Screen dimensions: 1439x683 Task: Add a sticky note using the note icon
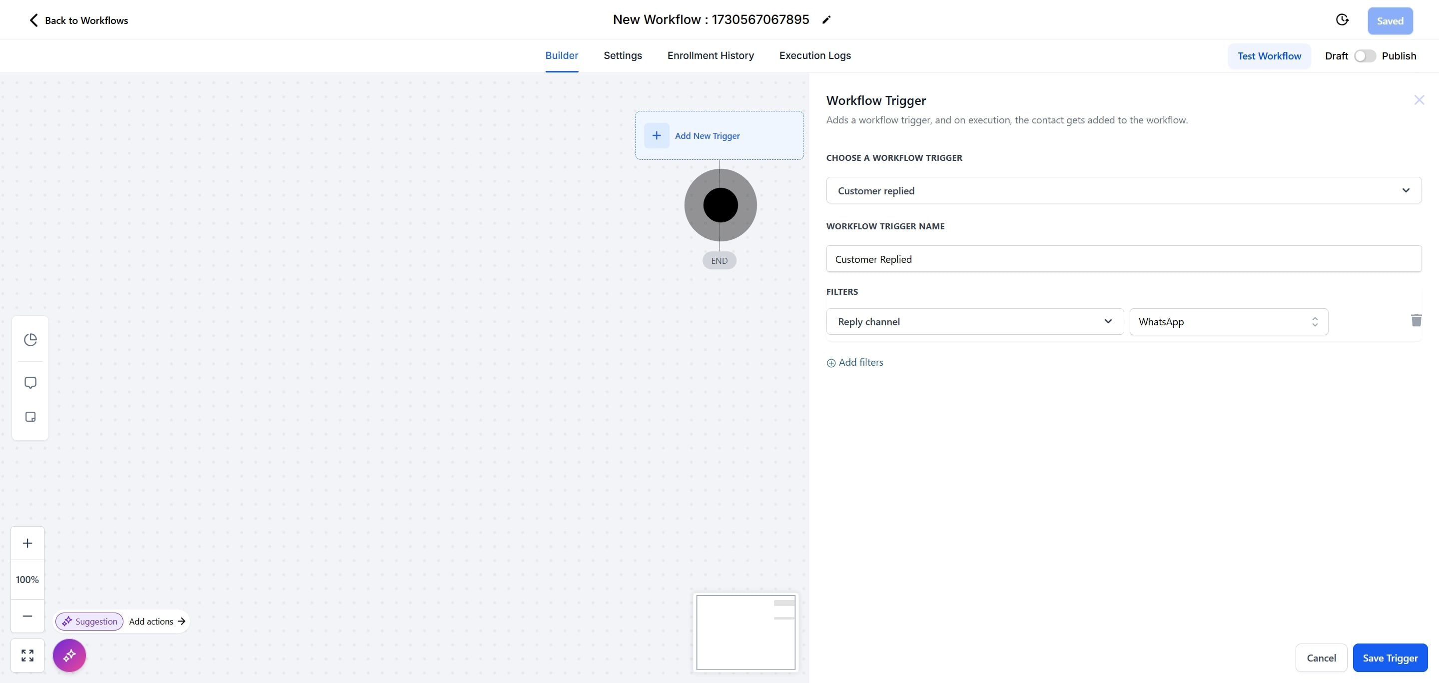point(30,417)
